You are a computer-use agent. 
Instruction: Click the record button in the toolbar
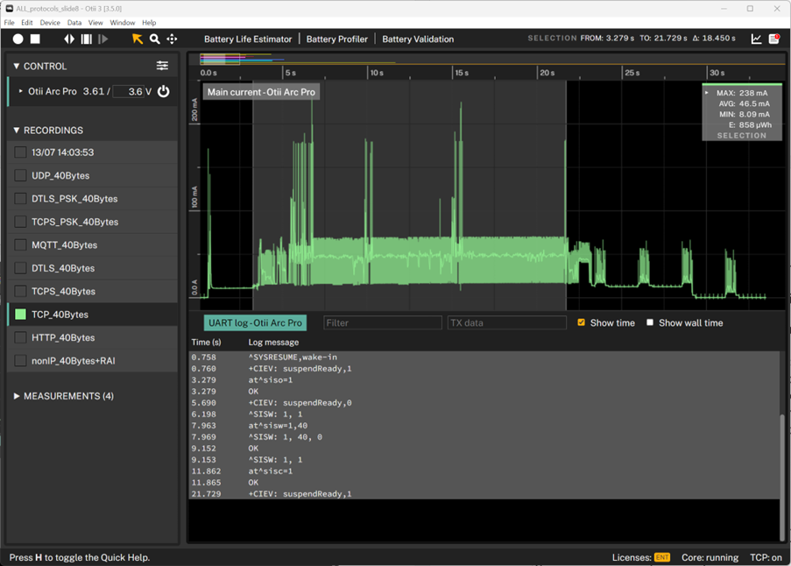coord(18,39)
